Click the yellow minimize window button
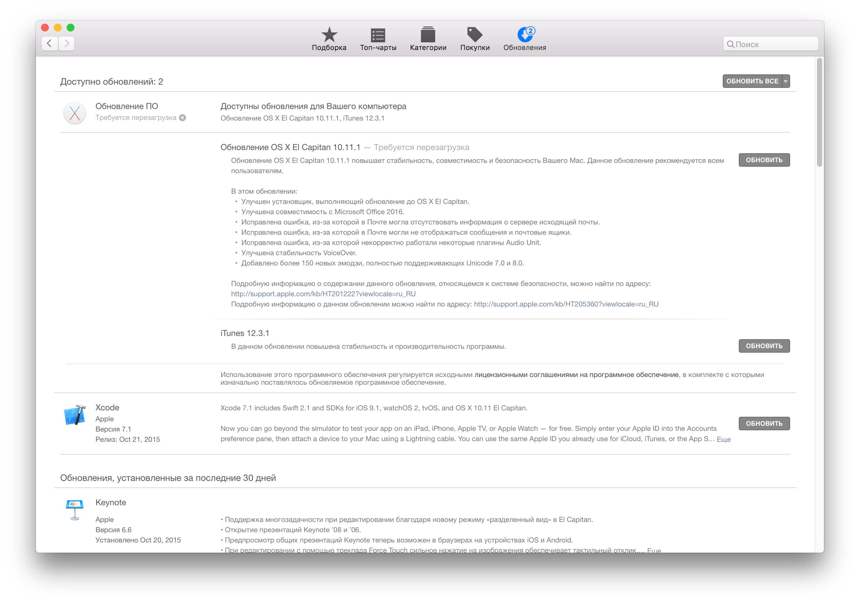Viewport: 860px width, 604px height. (58, 27)
